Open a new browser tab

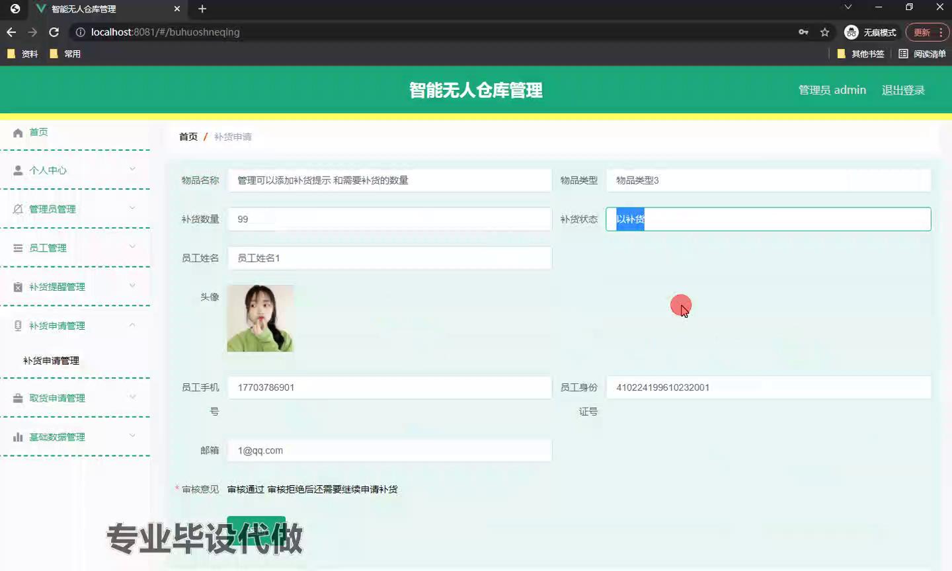click(202, 9)
